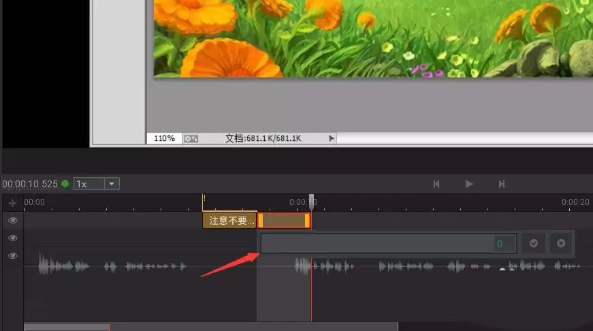
Task: Jump to next frame with skip-forward icon
Action: click(502, 184)
